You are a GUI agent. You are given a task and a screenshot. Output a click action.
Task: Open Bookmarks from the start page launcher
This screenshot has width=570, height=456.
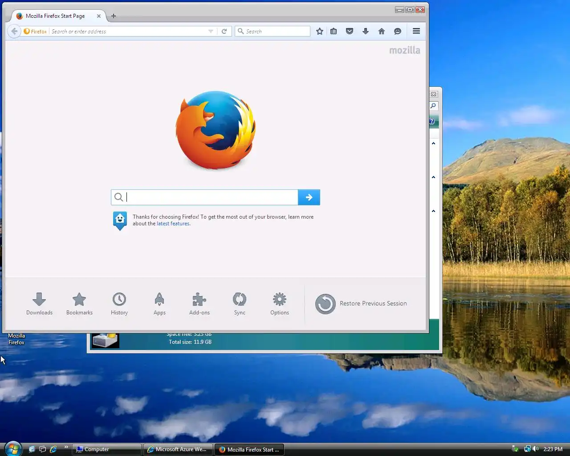79,304
